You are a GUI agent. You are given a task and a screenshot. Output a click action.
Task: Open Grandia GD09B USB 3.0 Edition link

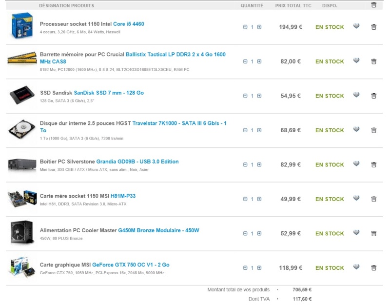coord(137,162)
